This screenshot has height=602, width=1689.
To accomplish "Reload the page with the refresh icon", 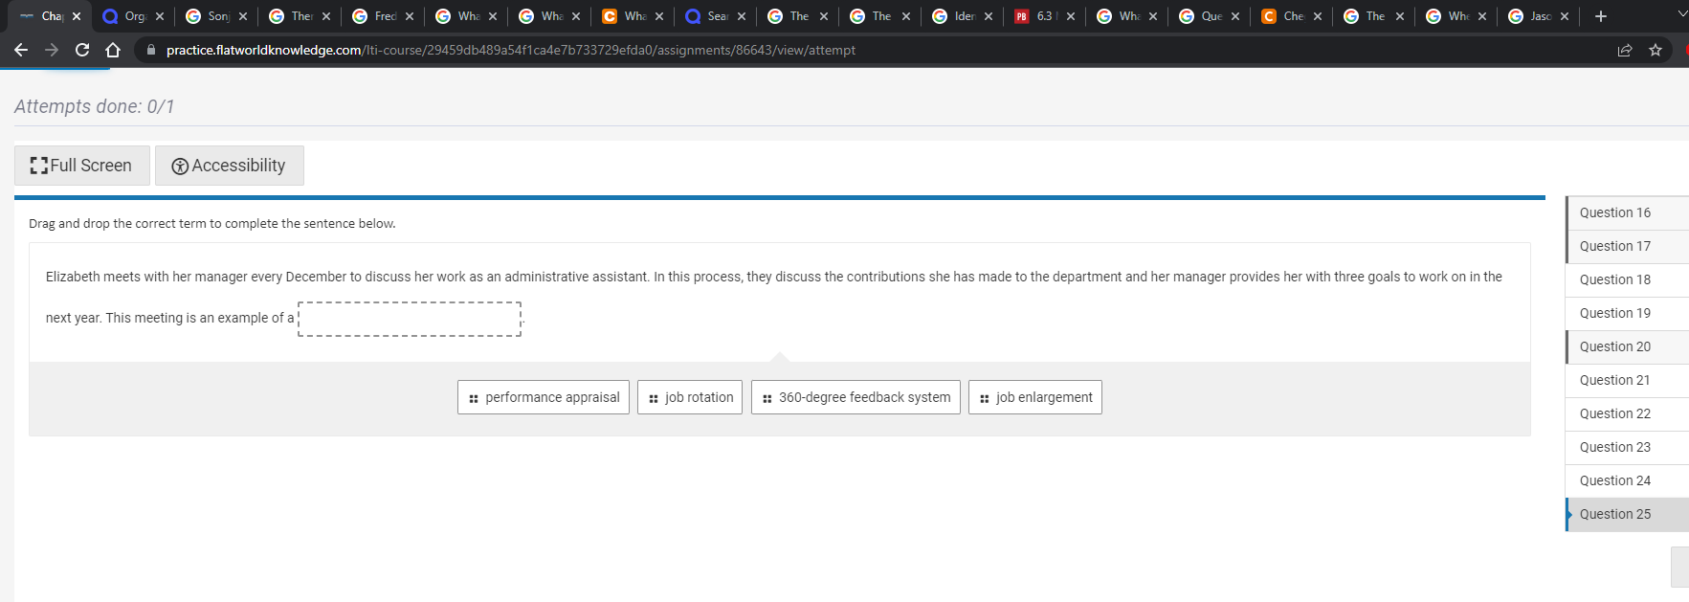I will tap(82, 50).
